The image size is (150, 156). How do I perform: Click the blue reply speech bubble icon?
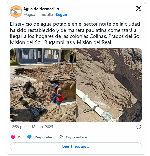coord(29,137)
